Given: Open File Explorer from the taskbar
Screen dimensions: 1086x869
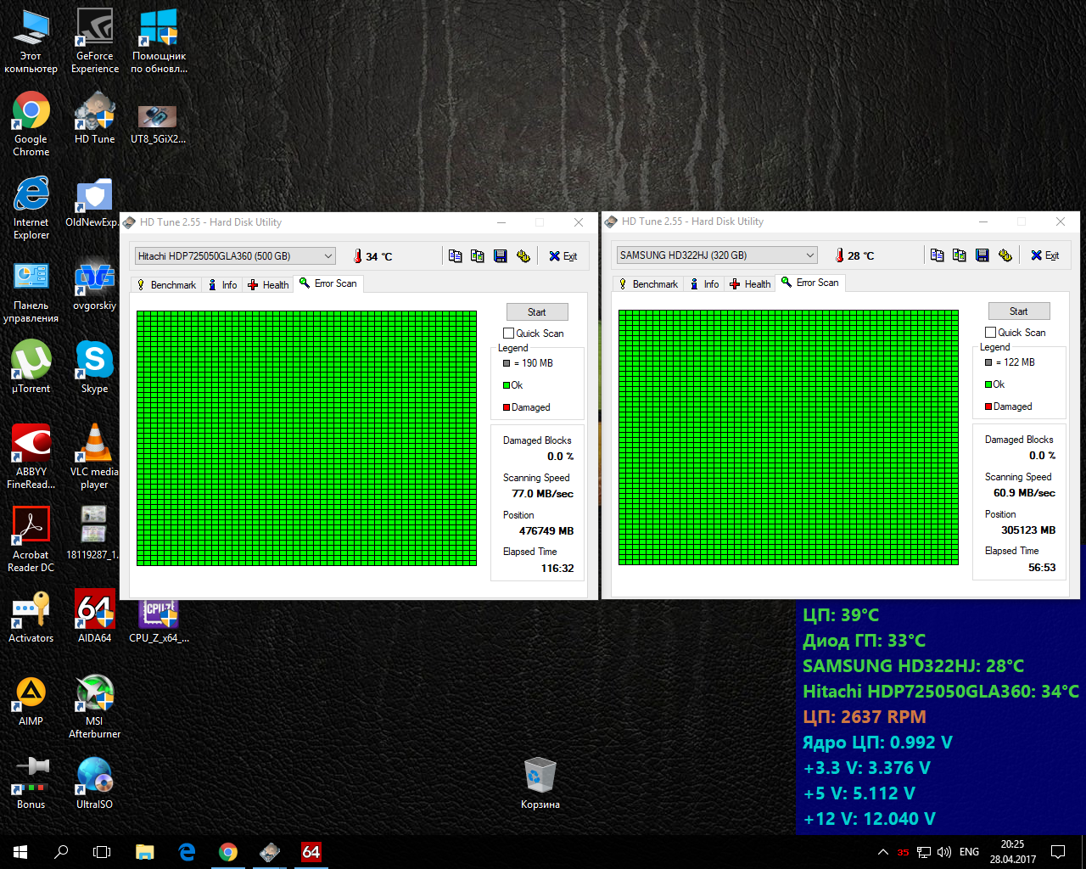Looking at the screenshot, I should pyautogui.click(x=145, y=852).
